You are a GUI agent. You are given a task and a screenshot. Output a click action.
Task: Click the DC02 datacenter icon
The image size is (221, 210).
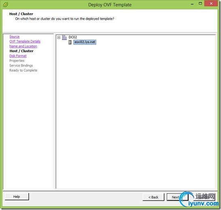[64, 37]
